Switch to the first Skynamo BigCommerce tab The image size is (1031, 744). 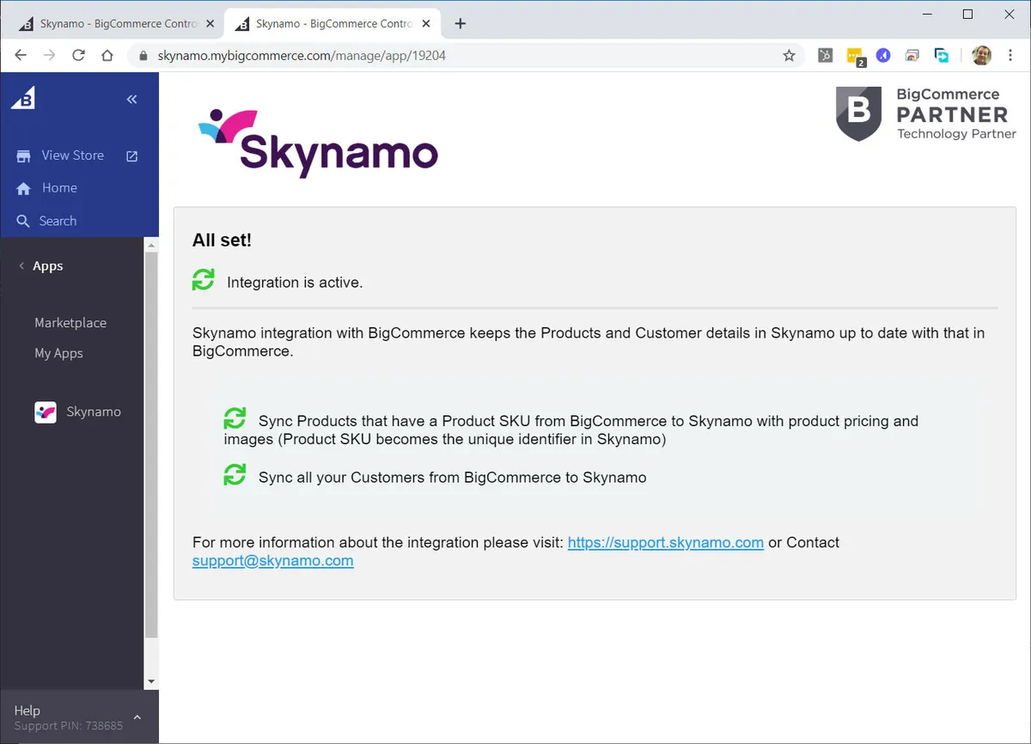coord(112,24)
